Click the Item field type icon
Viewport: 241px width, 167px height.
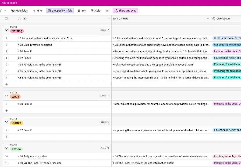coord(19,19)
